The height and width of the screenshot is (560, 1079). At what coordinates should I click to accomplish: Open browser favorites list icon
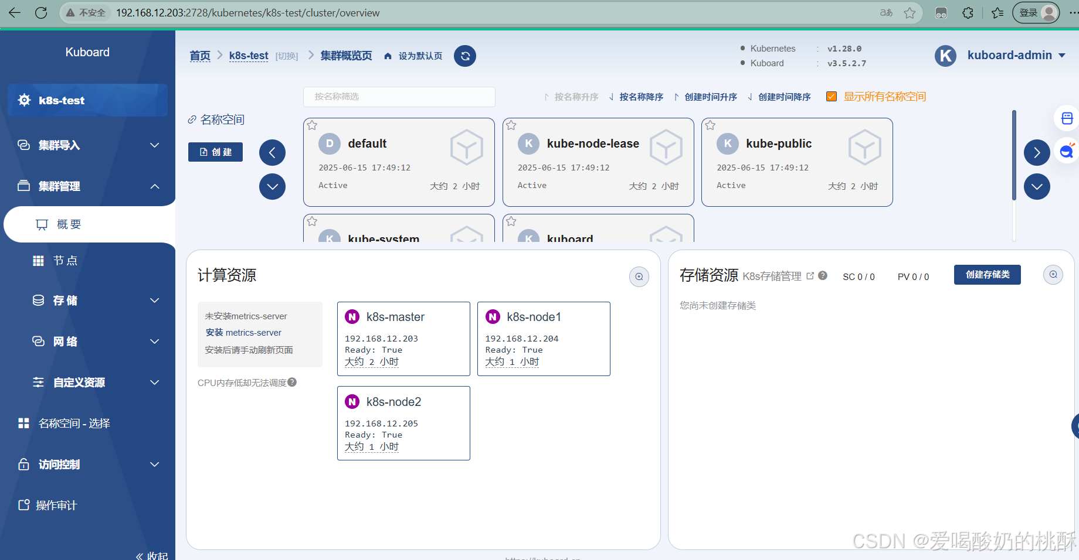[997, 13]
